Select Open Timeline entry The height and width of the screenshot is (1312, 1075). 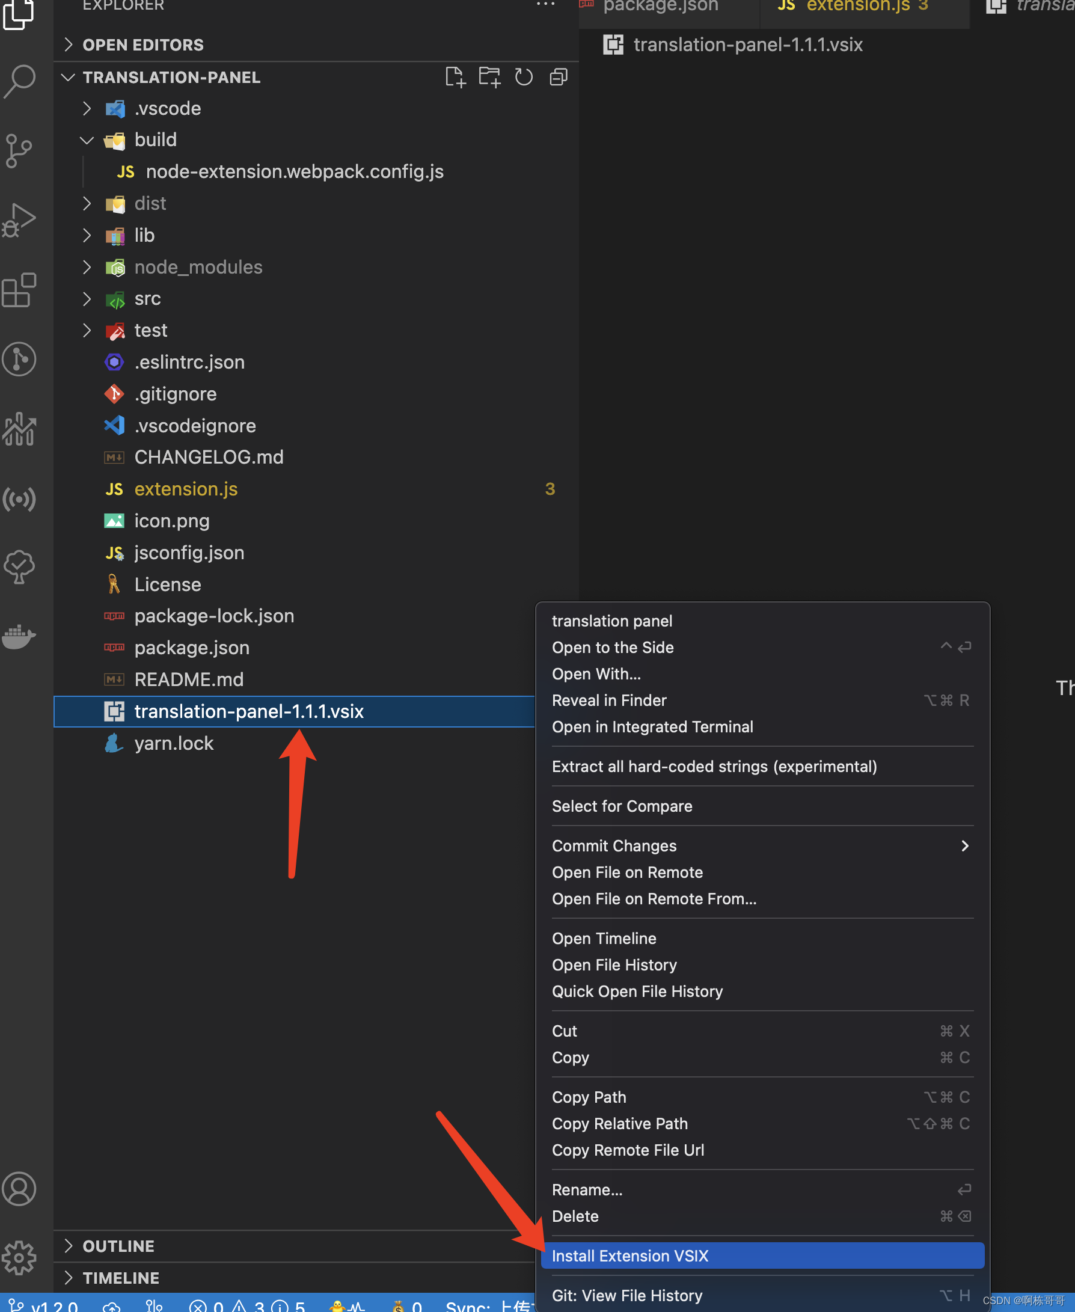762,938
